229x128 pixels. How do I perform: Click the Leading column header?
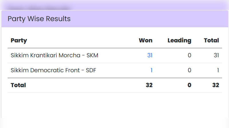179,40
